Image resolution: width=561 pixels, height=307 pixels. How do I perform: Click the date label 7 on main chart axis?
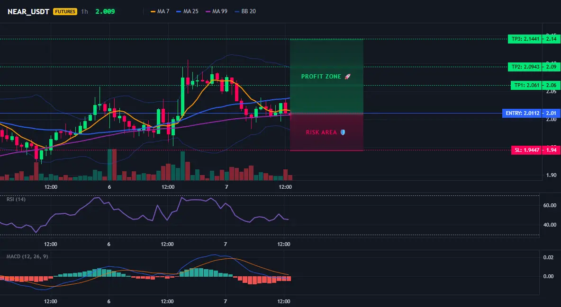[226, 187]
